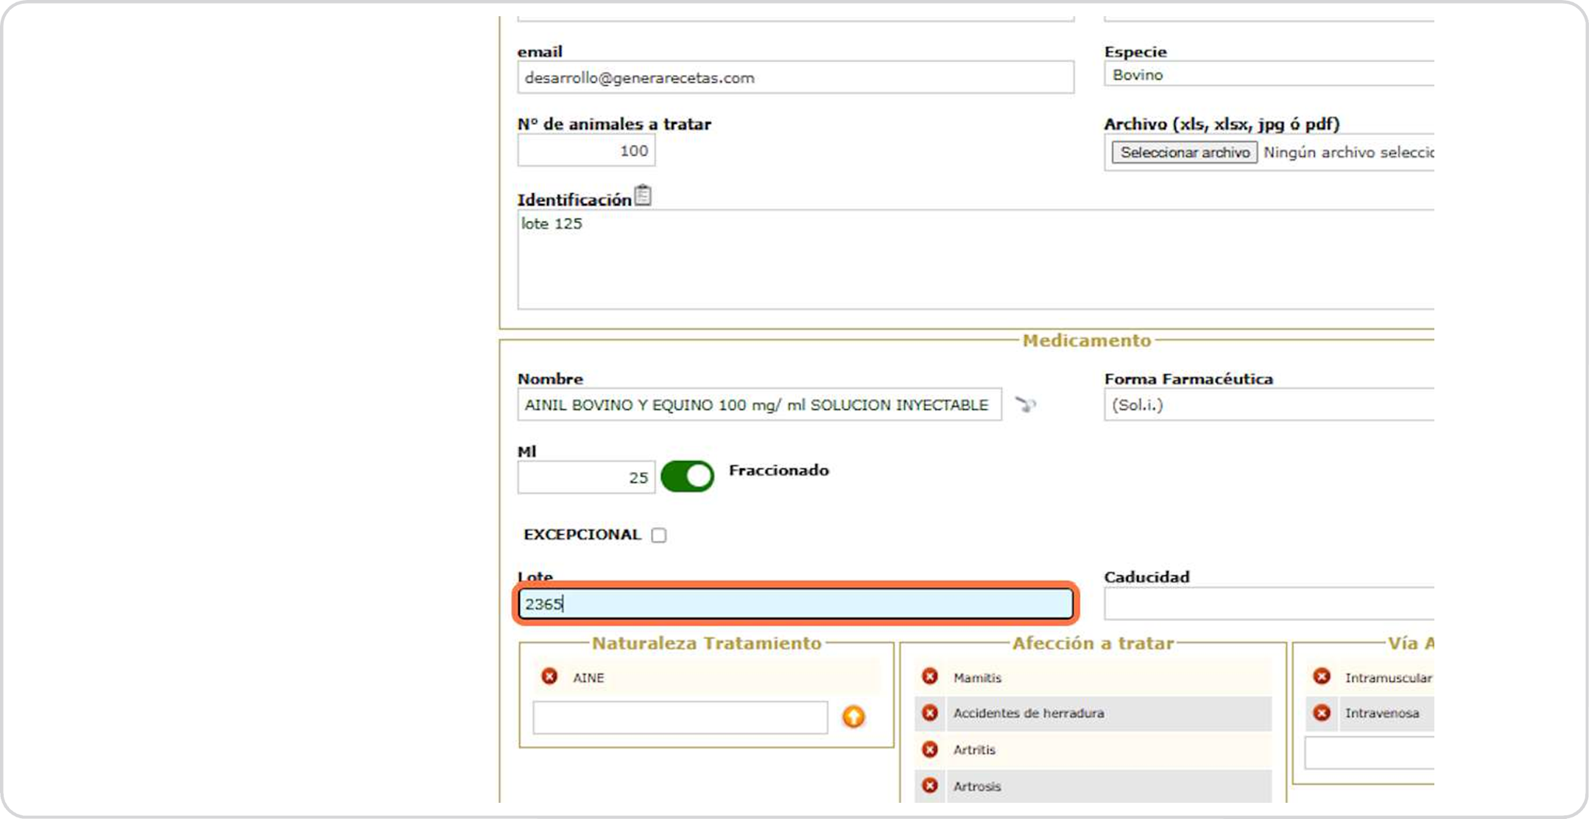Delete the Artritis affliction entry
Image resolution: width=1589 pixels, height=819 pixels.
point(930,749)
